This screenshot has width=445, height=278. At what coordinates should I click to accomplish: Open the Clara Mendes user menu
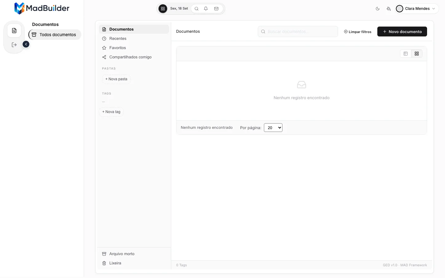click(416, 9)
